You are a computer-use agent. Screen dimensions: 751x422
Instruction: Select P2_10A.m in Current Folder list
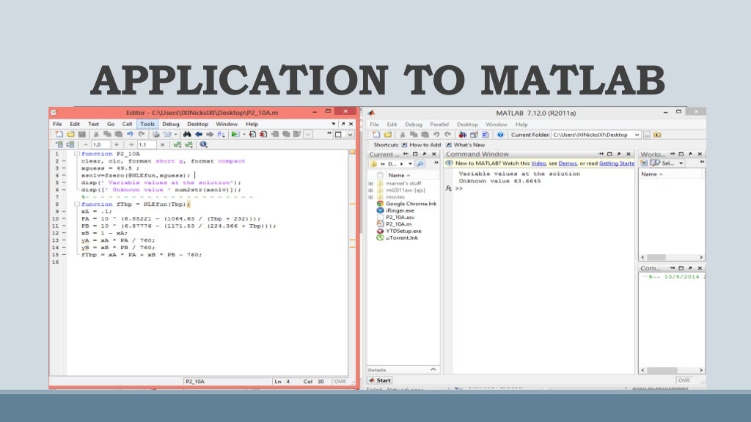(398, 224)
